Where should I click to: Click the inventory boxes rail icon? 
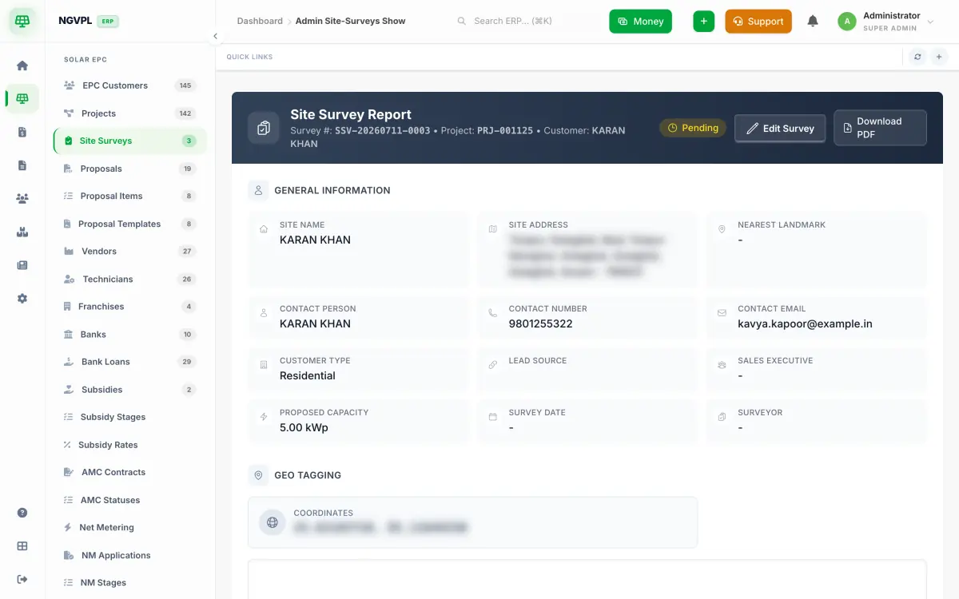coord(22,232)
